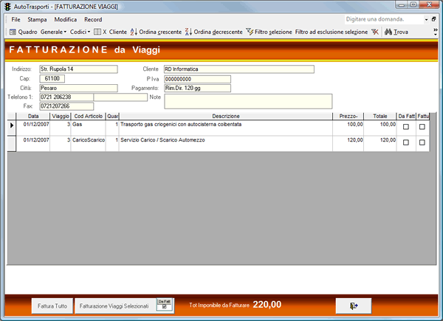Click into the Note text field
The image size is (443, 321).
pyautogui.click(x=248, y=101)
